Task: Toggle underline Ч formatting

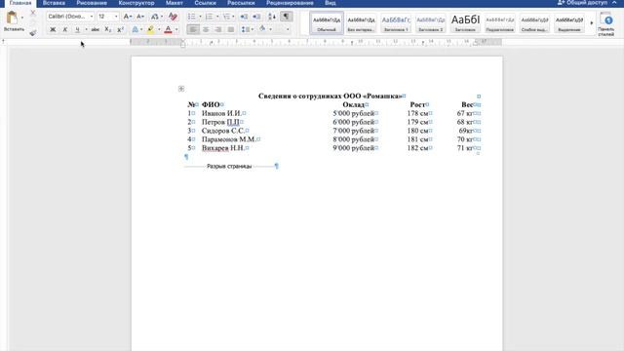Action: (x=77, y=29)
